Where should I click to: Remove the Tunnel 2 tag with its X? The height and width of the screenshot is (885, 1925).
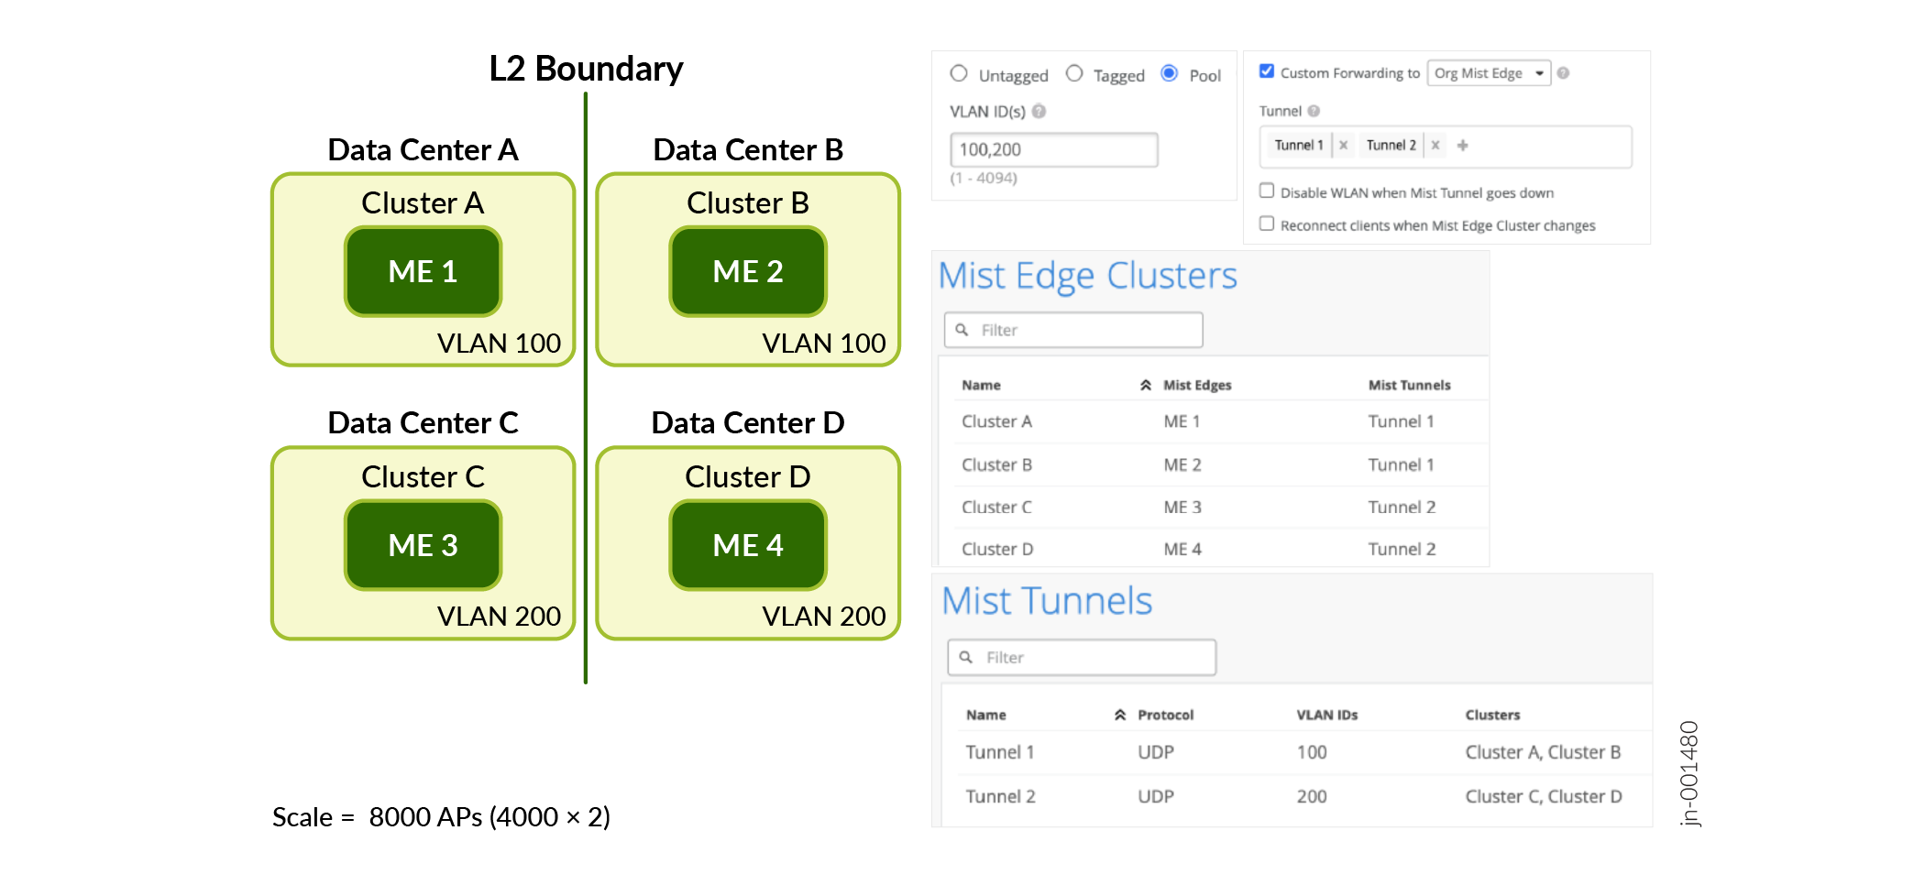pyautogui.click(x=1435, y=145)
